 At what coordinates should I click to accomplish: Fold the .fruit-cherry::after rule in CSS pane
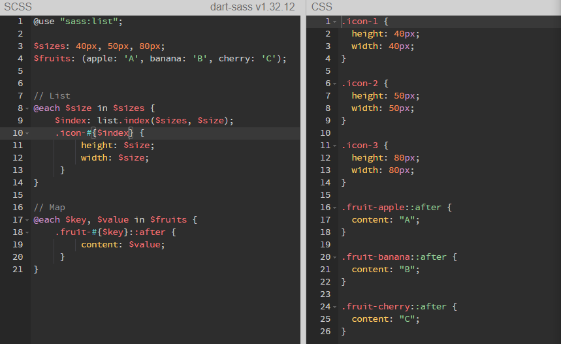pos(335,307)
